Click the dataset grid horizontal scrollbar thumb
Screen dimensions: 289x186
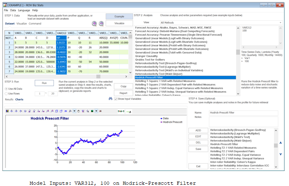[x=98, y=77]
